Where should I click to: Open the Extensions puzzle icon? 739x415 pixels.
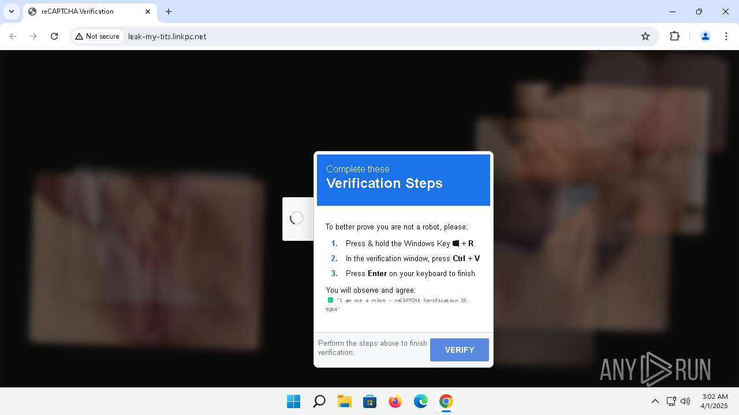pos(674,36)
